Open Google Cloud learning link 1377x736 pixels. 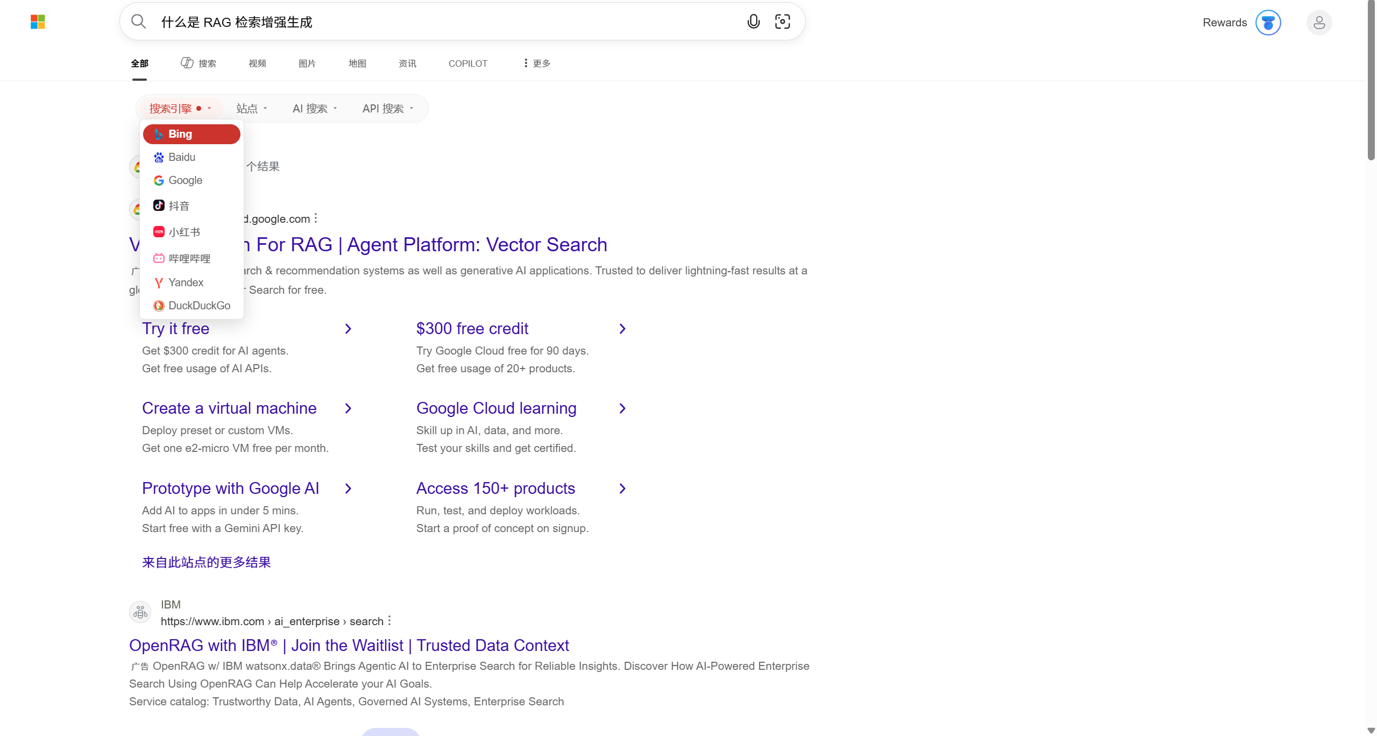coord(496,408)
